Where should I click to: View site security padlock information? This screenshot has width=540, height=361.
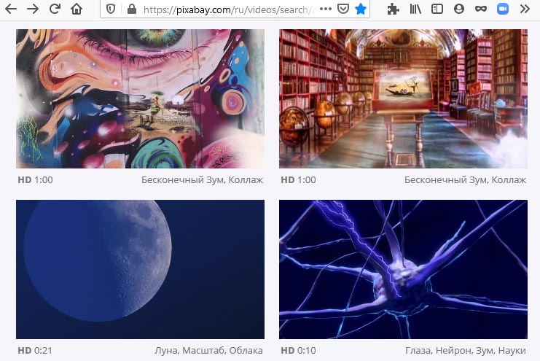[x=132, y=9]
